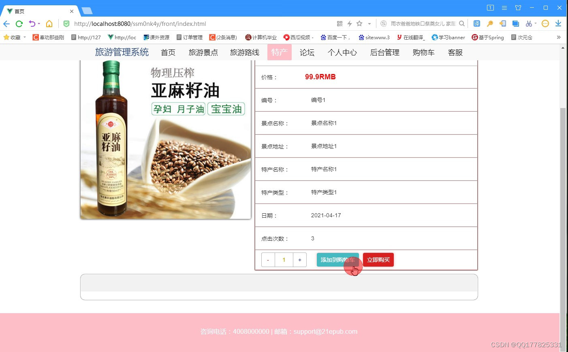This screenshot has width=568, height=352.
Task: Open the 学习banner bookmark
Action: (448, 37)
